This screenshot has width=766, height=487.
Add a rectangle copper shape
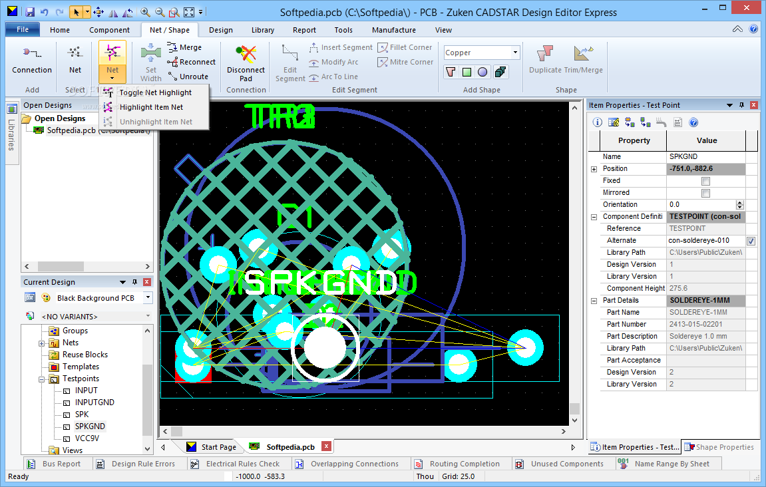tap(467, 73)
